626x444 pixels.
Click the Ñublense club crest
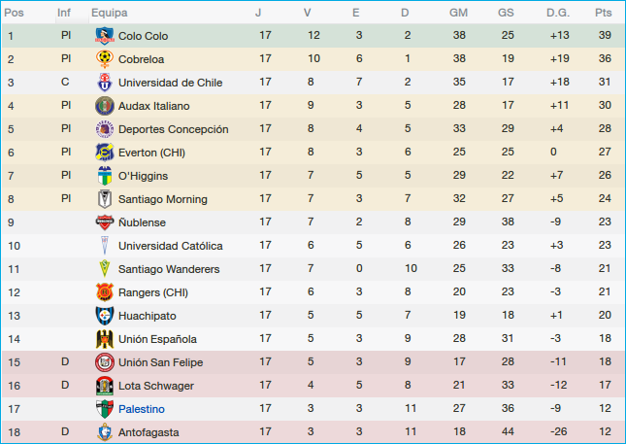click(x=103, y=222)
